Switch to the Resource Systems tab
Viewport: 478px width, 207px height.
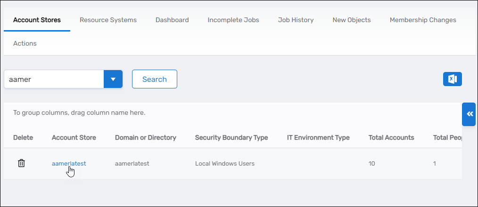point(108,20)
